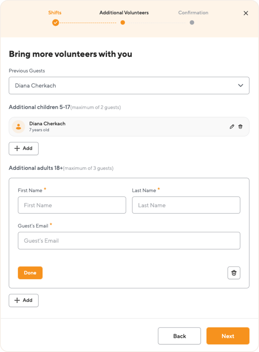Click the Additional Volunteers step dot
The image size is (259, 352).
click(123, 23)
